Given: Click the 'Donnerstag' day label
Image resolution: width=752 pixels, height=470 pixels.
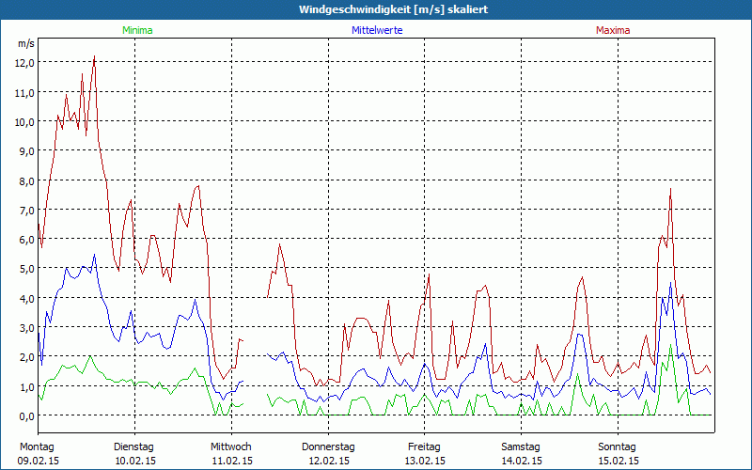Looking at the screenshot, I should click(328, 447).
